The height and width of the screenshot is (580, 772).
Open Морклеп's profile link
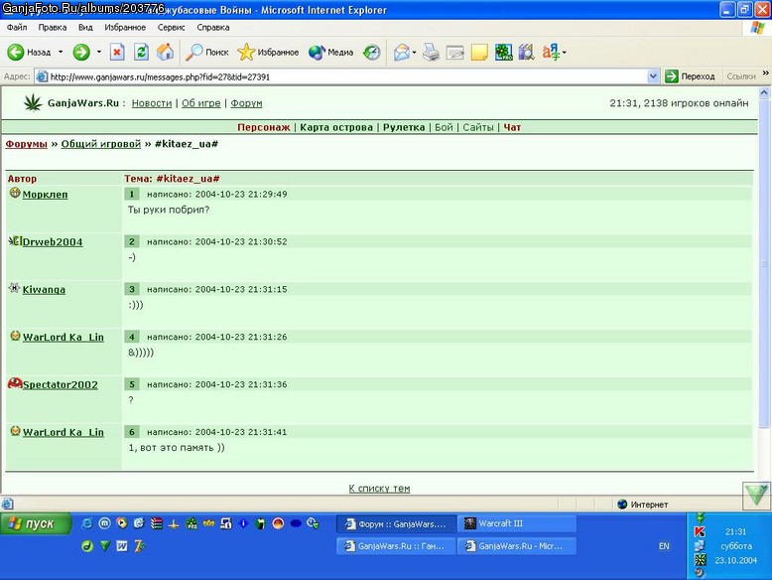[46, 194]
